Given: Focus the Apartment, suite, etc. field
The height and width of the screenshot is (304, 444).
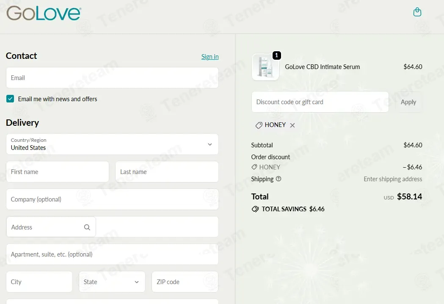Looking at the screenshot, I should (x=112, y=254).
